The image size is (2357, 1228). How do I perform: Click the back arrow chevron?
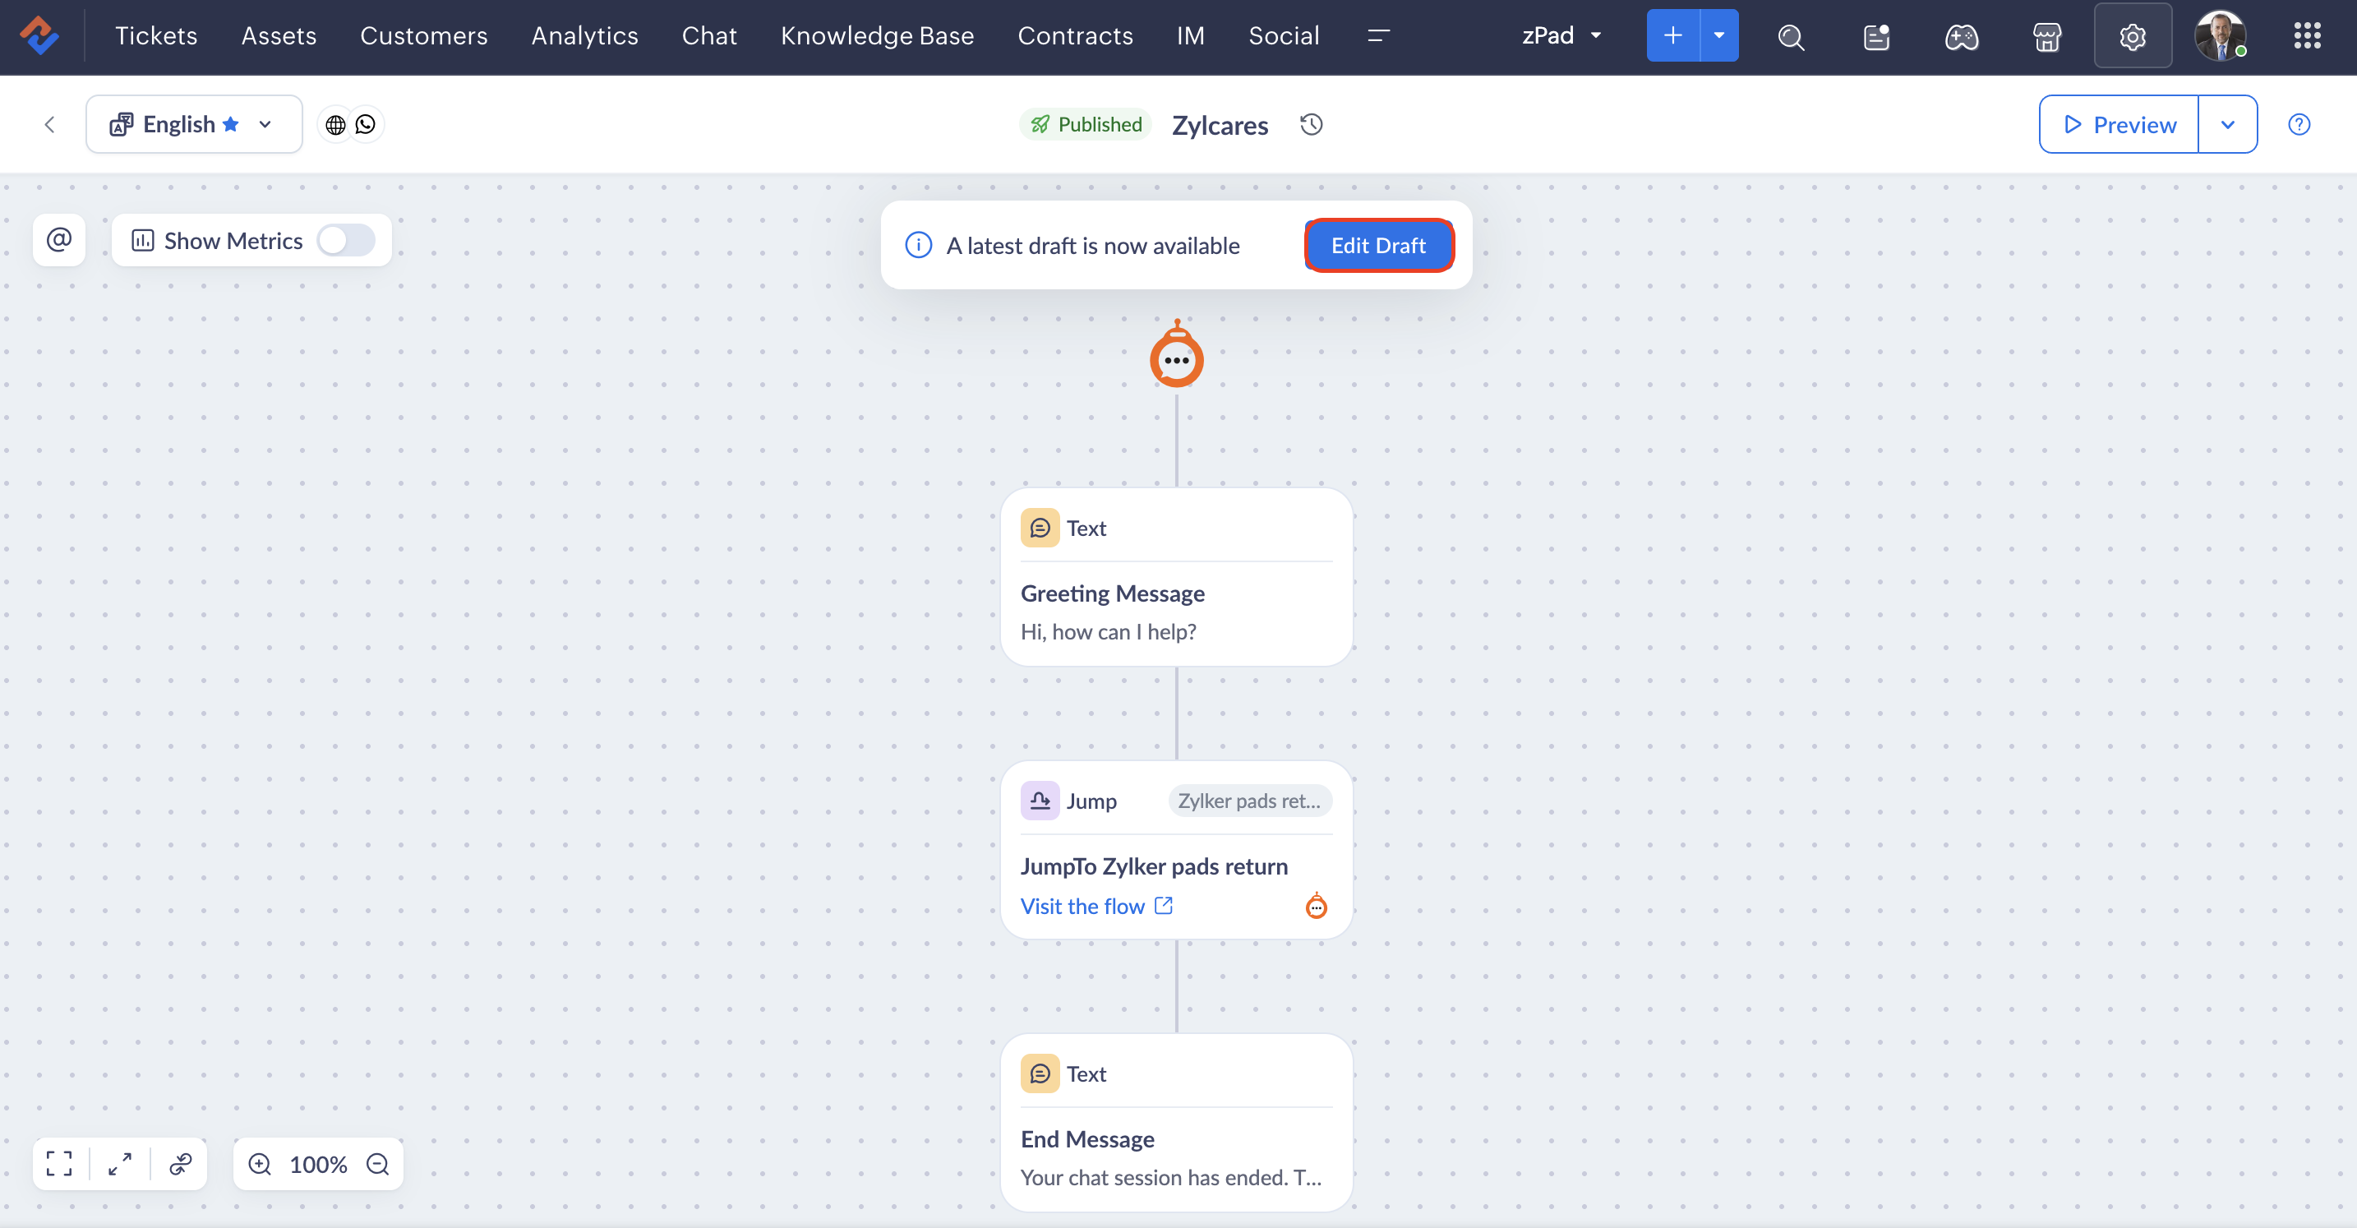click(x=50, y=124)
